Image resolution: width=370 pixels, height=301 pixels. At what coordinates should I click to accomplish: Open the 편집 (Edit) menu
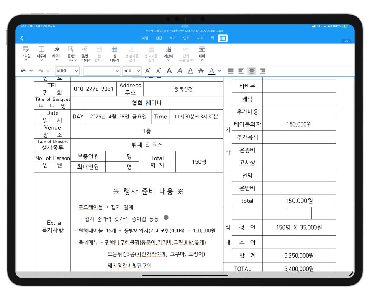159,38
